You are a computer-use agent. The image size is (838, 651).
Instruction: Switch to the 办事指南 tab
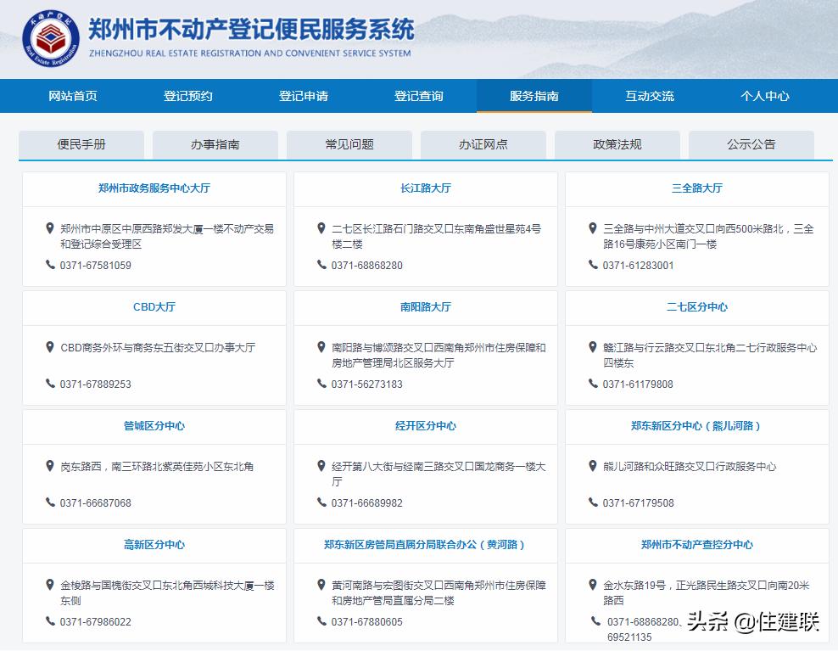[x=215, y=144]
